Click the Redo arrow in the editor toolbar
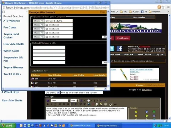171x128 pixels. tap(105, 101)
